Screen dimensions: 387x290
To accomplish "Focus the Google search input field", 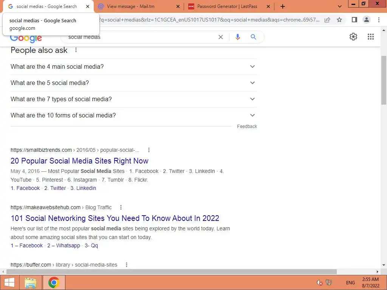I will click(142, 37).
